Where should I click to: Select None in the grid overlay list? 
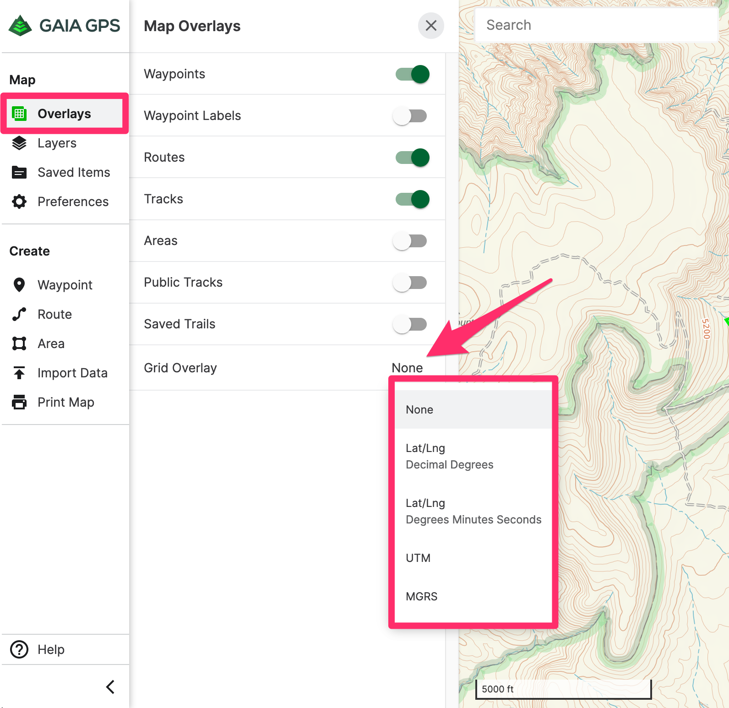pyautogui.click(x=473, y=409)
